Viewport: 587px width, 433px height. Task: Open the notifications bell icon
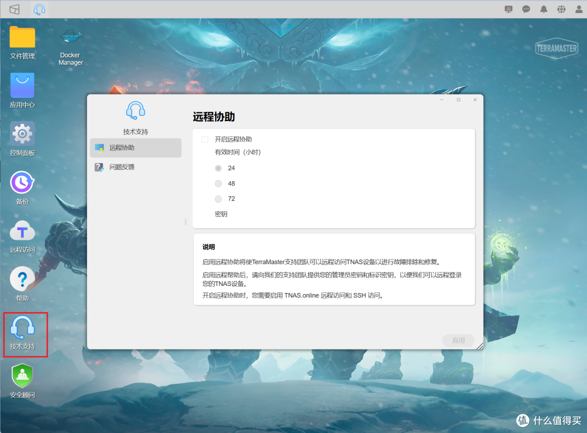(x=544, y=9)
